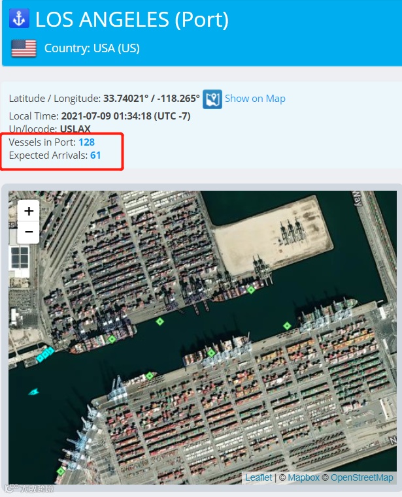The height and width of the screenshot is (497, 402).
Task: Open the Mapbox attribution link
Action: 304,477
